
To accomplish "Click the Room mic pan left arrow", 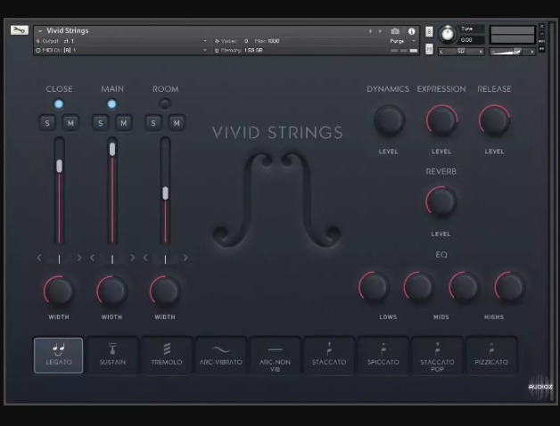I will click(x=145, y=258).
